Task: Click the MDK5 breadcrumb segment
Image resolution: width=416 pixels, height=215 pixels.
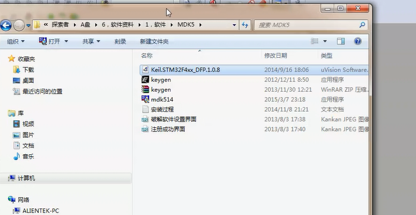Action: [x=186, y=24]
